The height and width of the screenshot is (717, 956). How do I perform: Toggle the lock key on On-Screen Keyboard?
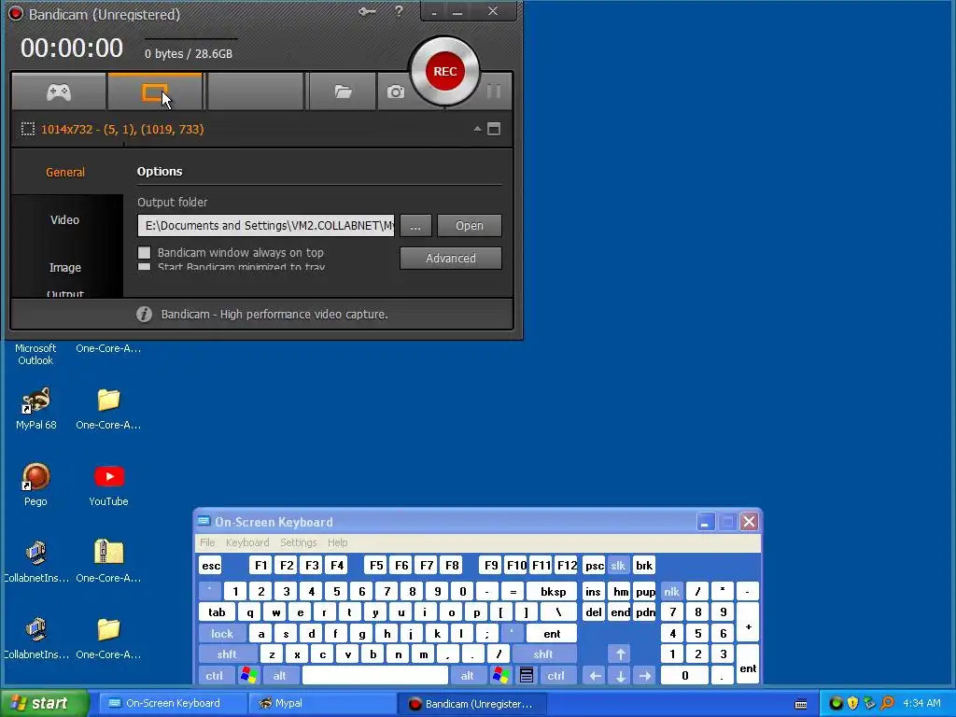click(222, 634)
